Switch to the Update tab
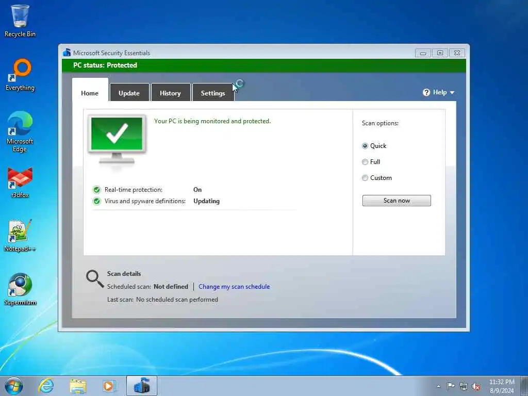The height and width of the screenshot is (396, 528). click(x=129, y=93)
